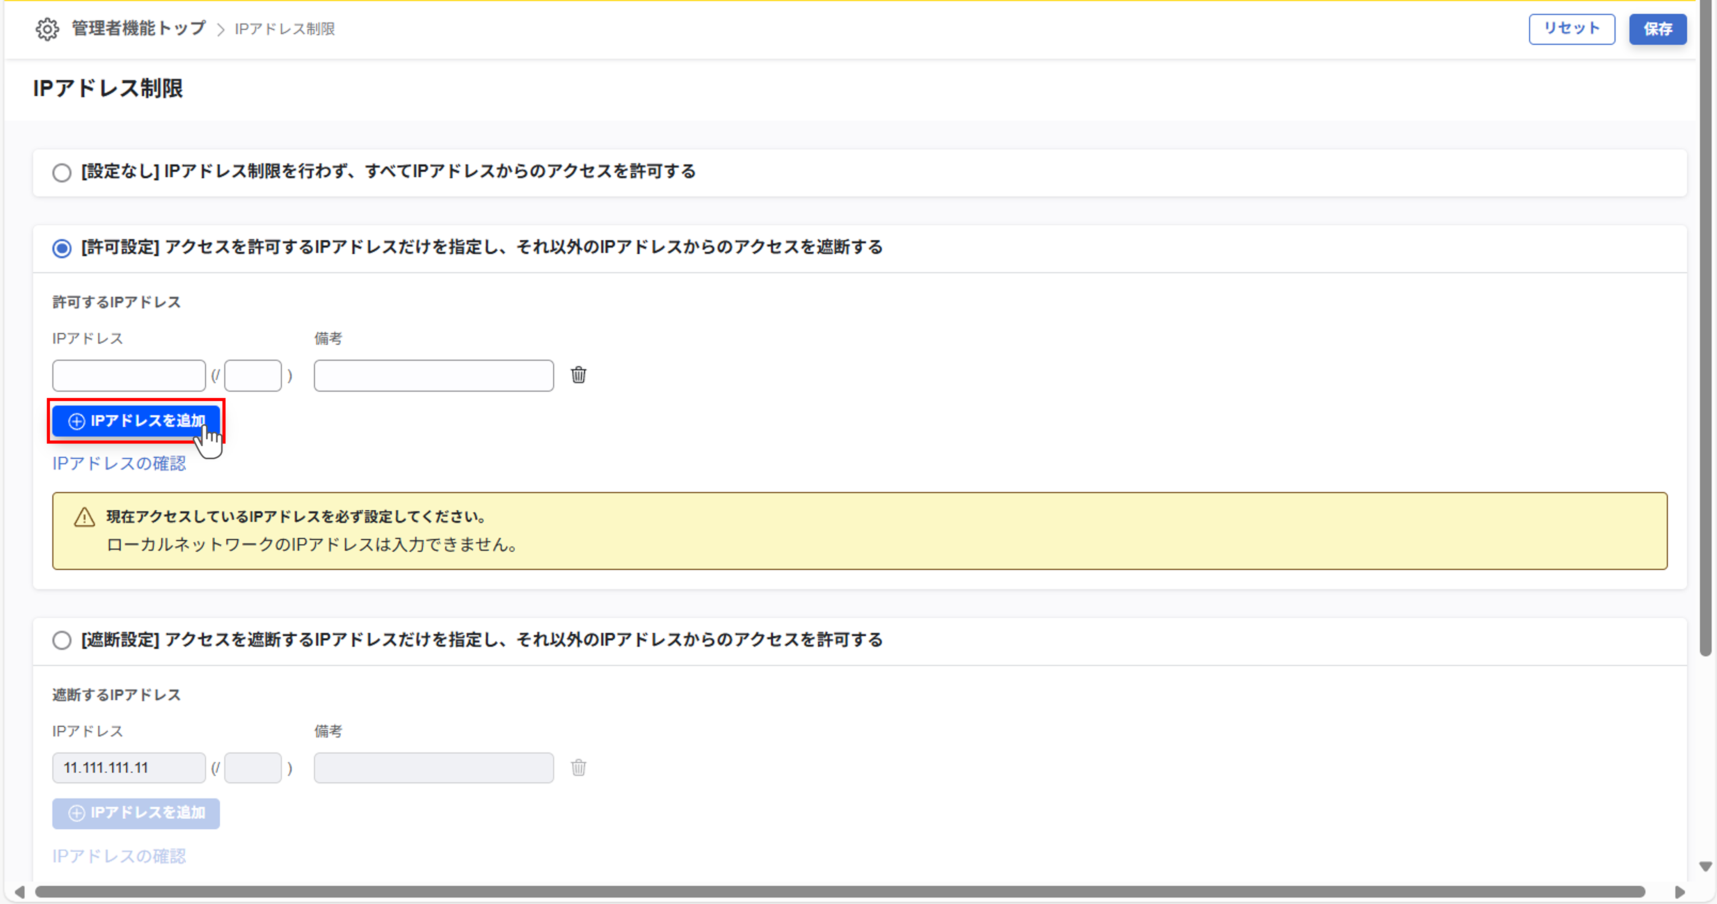Select the [許可設定] allow-list radio option
Image resolution: width=1717 pixels, height=904 pixels.
(x=62, y=249)
